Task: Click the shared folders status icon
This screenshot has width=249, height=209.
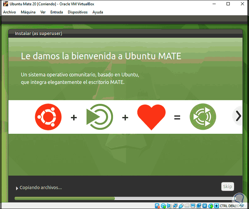Action: (187, 206)
